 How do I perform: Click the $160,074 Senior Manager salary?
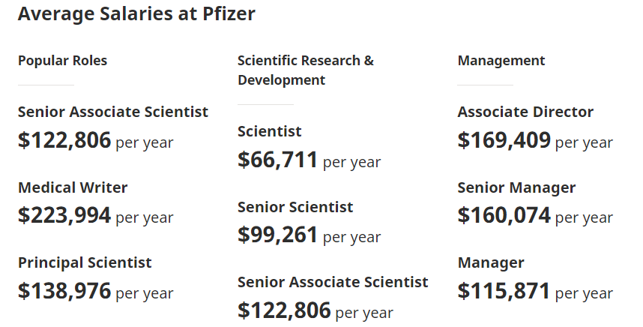click(x=504, y=216)
